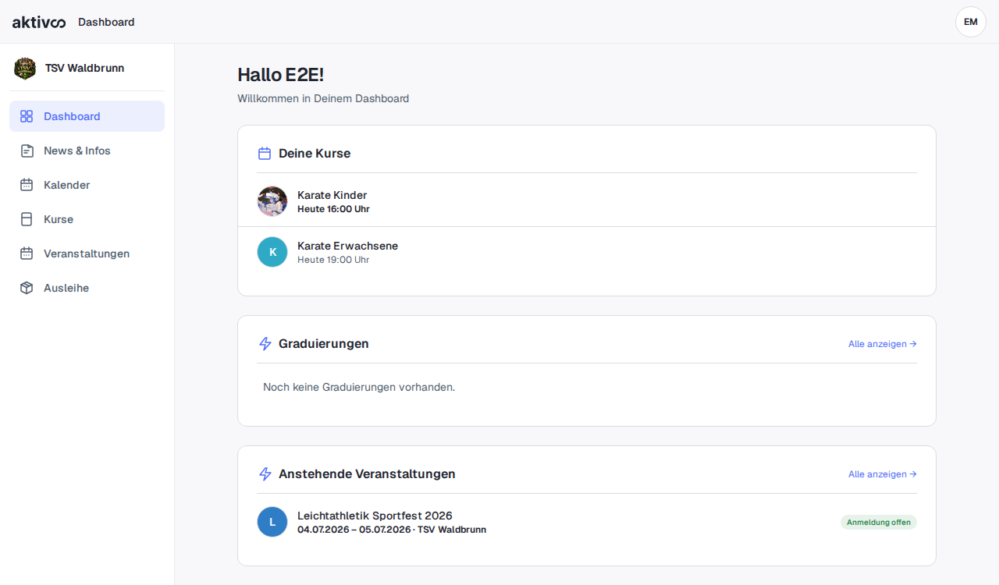The height and width of the screenshot is (585, 999).
Task: Go to Kurse in the sidebar
Action: click(87, 219)
